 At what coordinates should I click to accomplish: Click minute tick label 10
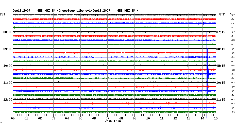click(148, 118)
